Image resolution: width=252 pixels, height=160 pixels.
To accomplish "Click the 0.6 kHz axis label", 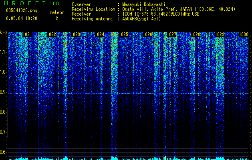I will click(3, 152).
